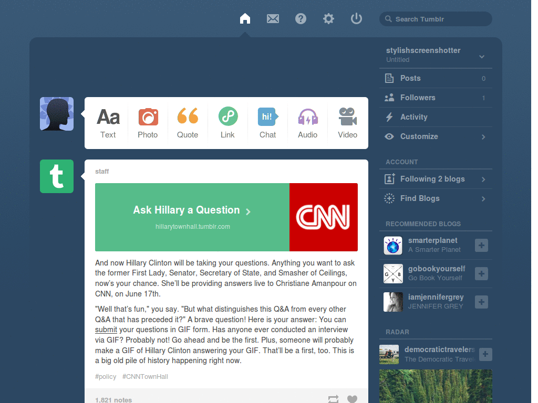The height and width of the screenshot is (403, 538).
Task: Click the "Untitled" blog title text
Action: click(398, 60)
